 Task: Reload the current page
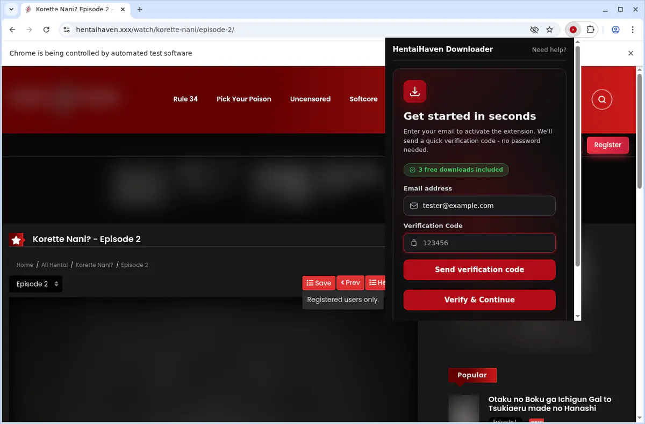coord(46,30)
